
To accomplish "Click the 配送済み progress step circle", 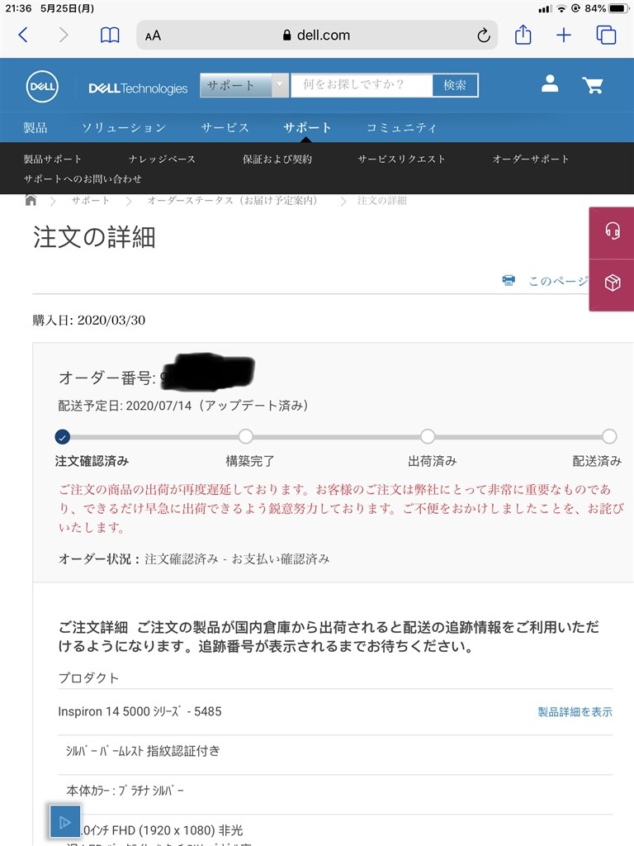I will 610,436.
